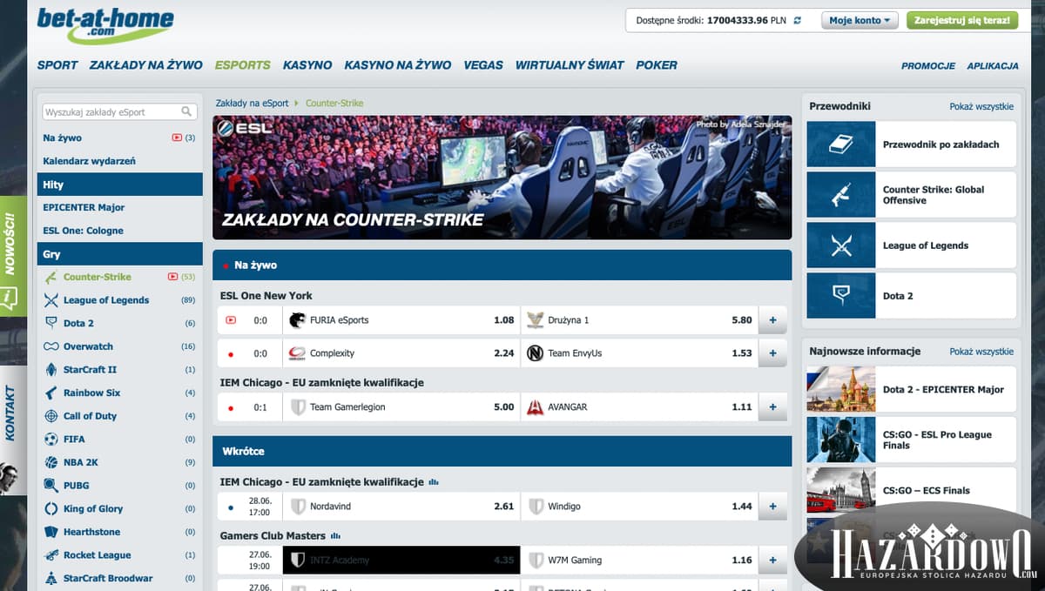Click the StarCraft II icon in the sidebar

[x=51, y=370]
